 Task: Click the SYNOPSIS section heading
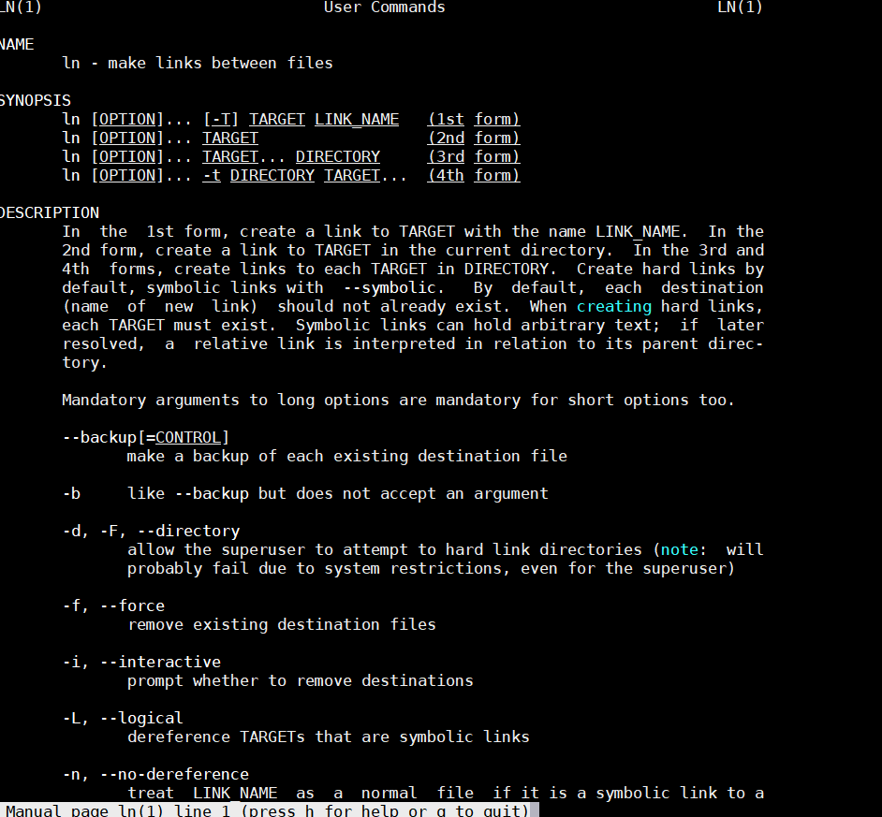pos(36,101)
